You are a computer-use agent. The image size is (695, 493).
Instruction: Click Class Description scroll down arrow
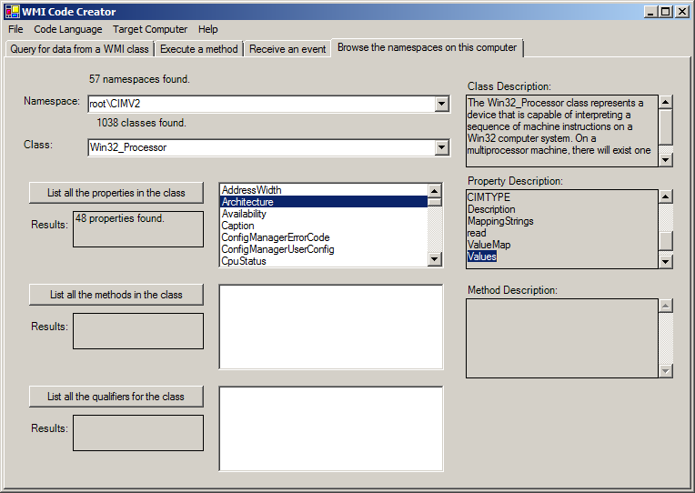coord(665,159)
